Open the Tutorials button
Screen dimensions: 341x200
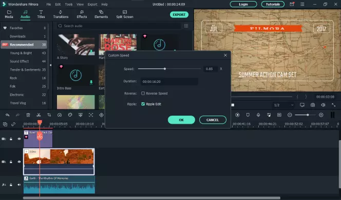pos(273,4)
